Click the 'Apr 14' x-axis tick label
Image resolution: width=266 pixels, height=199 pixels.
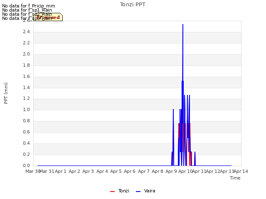coord(241,171)
